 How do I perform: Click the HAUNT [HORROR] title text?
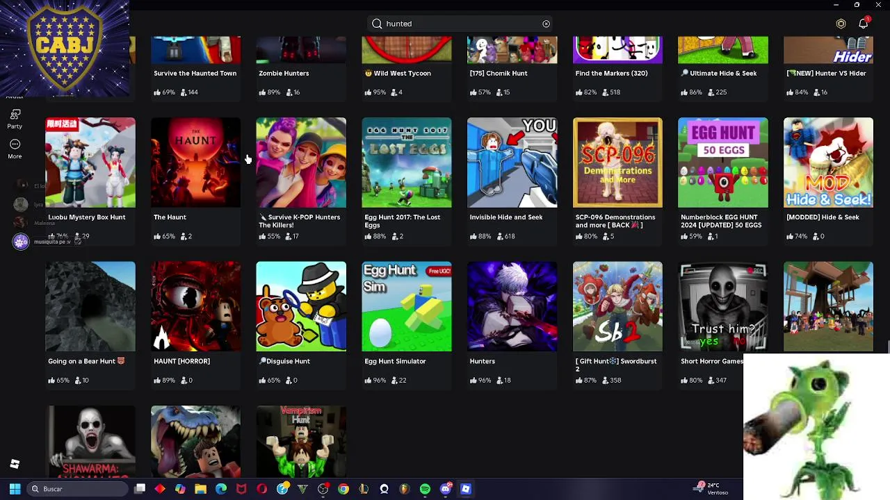[x=181, y=361]
